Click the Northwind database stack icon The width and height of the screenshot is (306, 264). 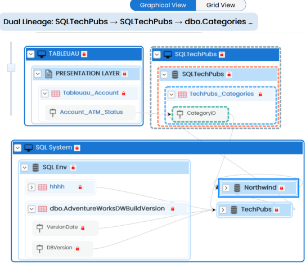[237, 188]
